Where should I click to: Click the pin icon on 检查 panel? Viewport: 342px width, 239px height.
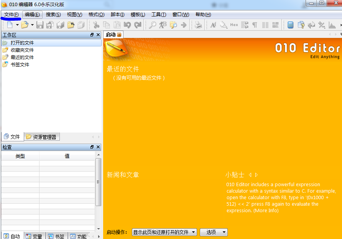click(92, 147)
